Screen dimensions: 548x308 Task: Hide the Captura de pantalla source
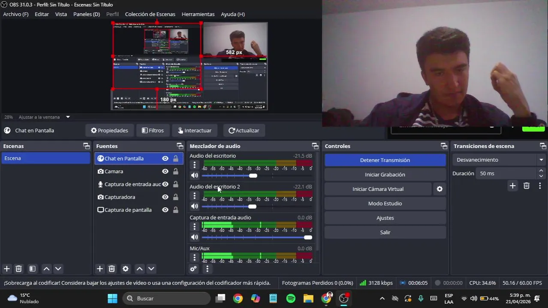(x=165, y=210)
